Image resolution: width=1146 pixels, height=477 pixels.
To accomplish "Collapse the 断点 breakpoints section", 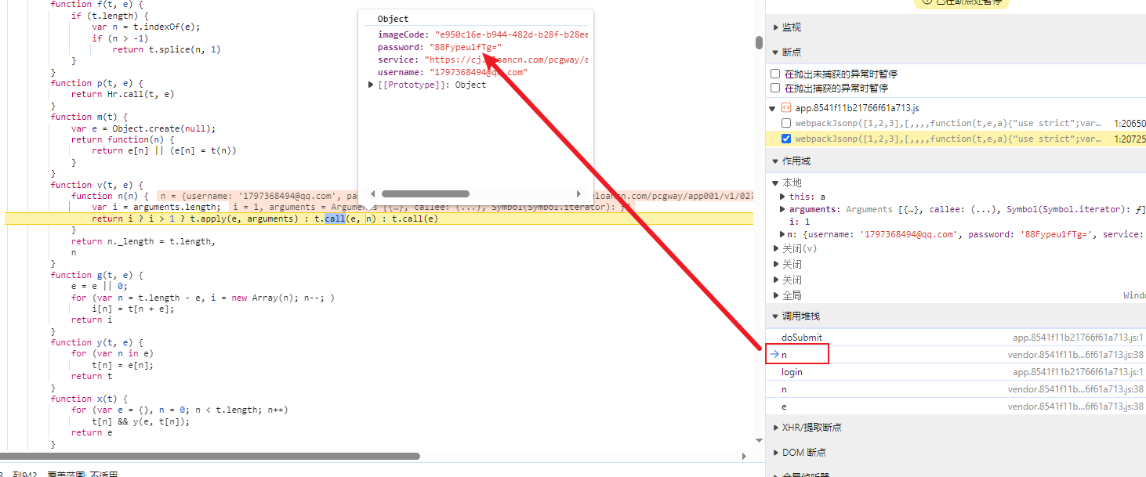I will pos(774,52).
